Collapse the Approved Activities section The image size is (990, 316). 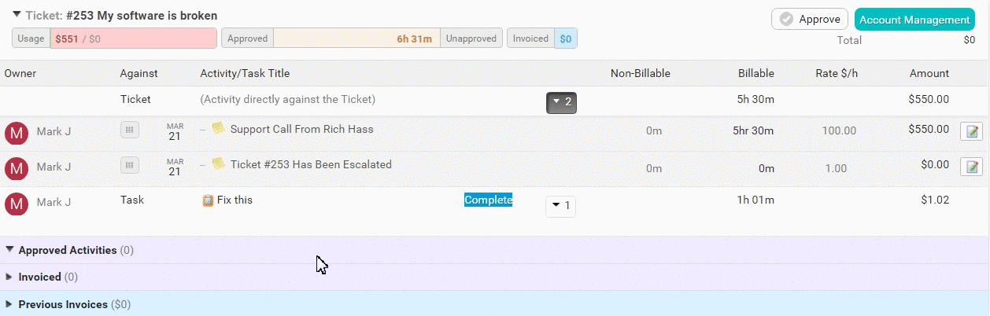(x=9, y=250)
